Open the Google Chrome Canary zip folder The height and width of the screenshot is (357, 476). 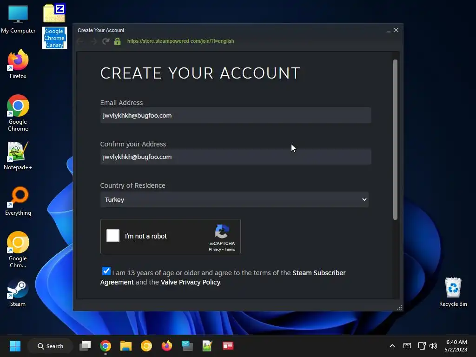click(54, 26)
